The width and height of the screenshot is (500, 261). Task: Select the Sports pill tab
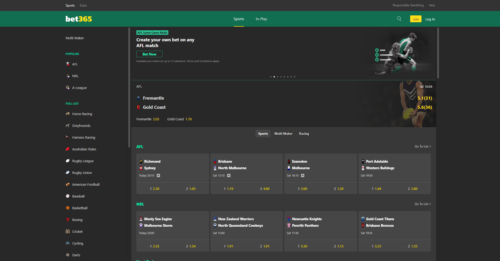pos(263,134)
